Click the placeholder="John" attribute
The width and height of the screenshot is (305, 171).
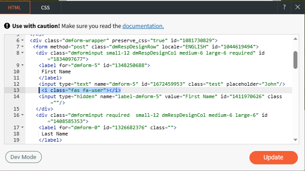point(253,84)
